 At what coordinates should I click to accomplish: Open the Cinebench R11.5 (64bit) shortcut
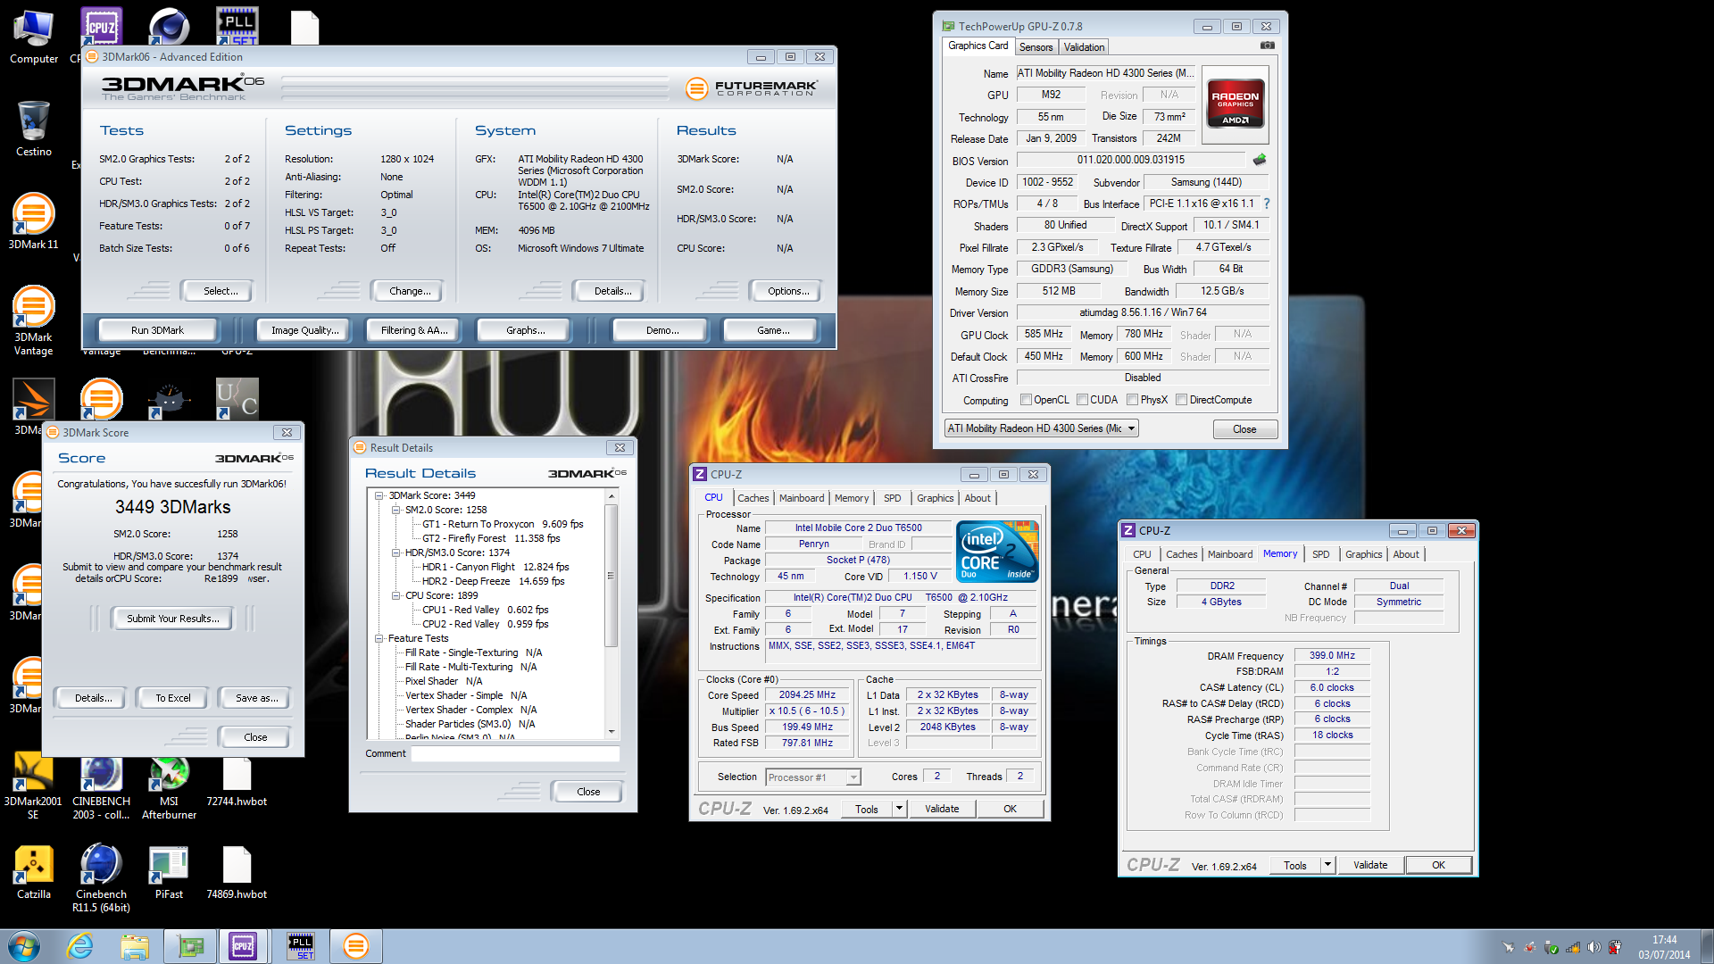click(x=101, y=879)
